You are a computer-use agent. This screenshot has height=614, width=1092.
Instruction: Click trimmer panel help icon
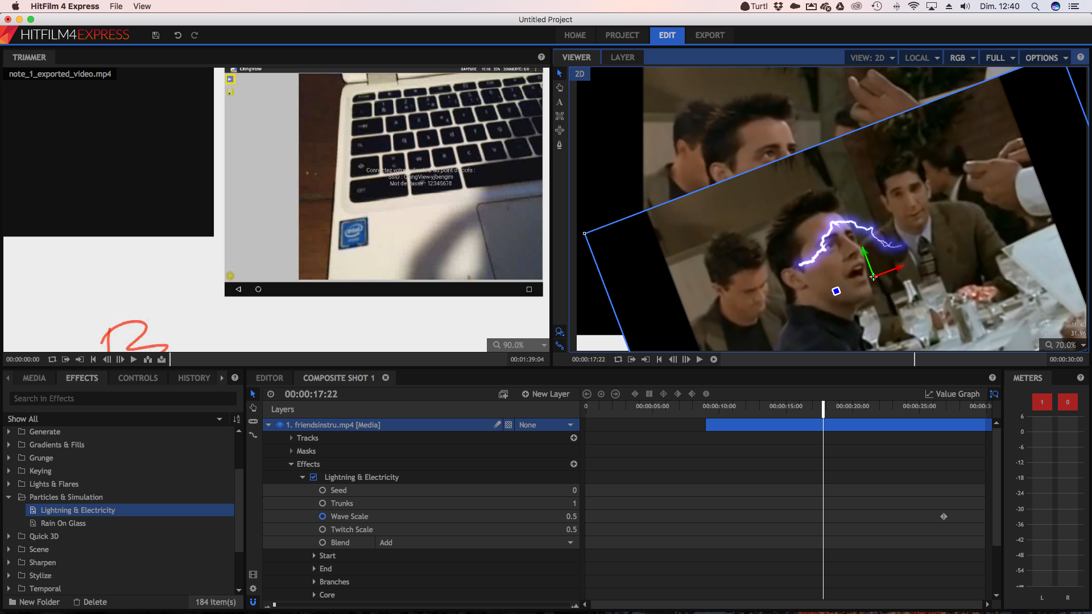coord(541,57)
